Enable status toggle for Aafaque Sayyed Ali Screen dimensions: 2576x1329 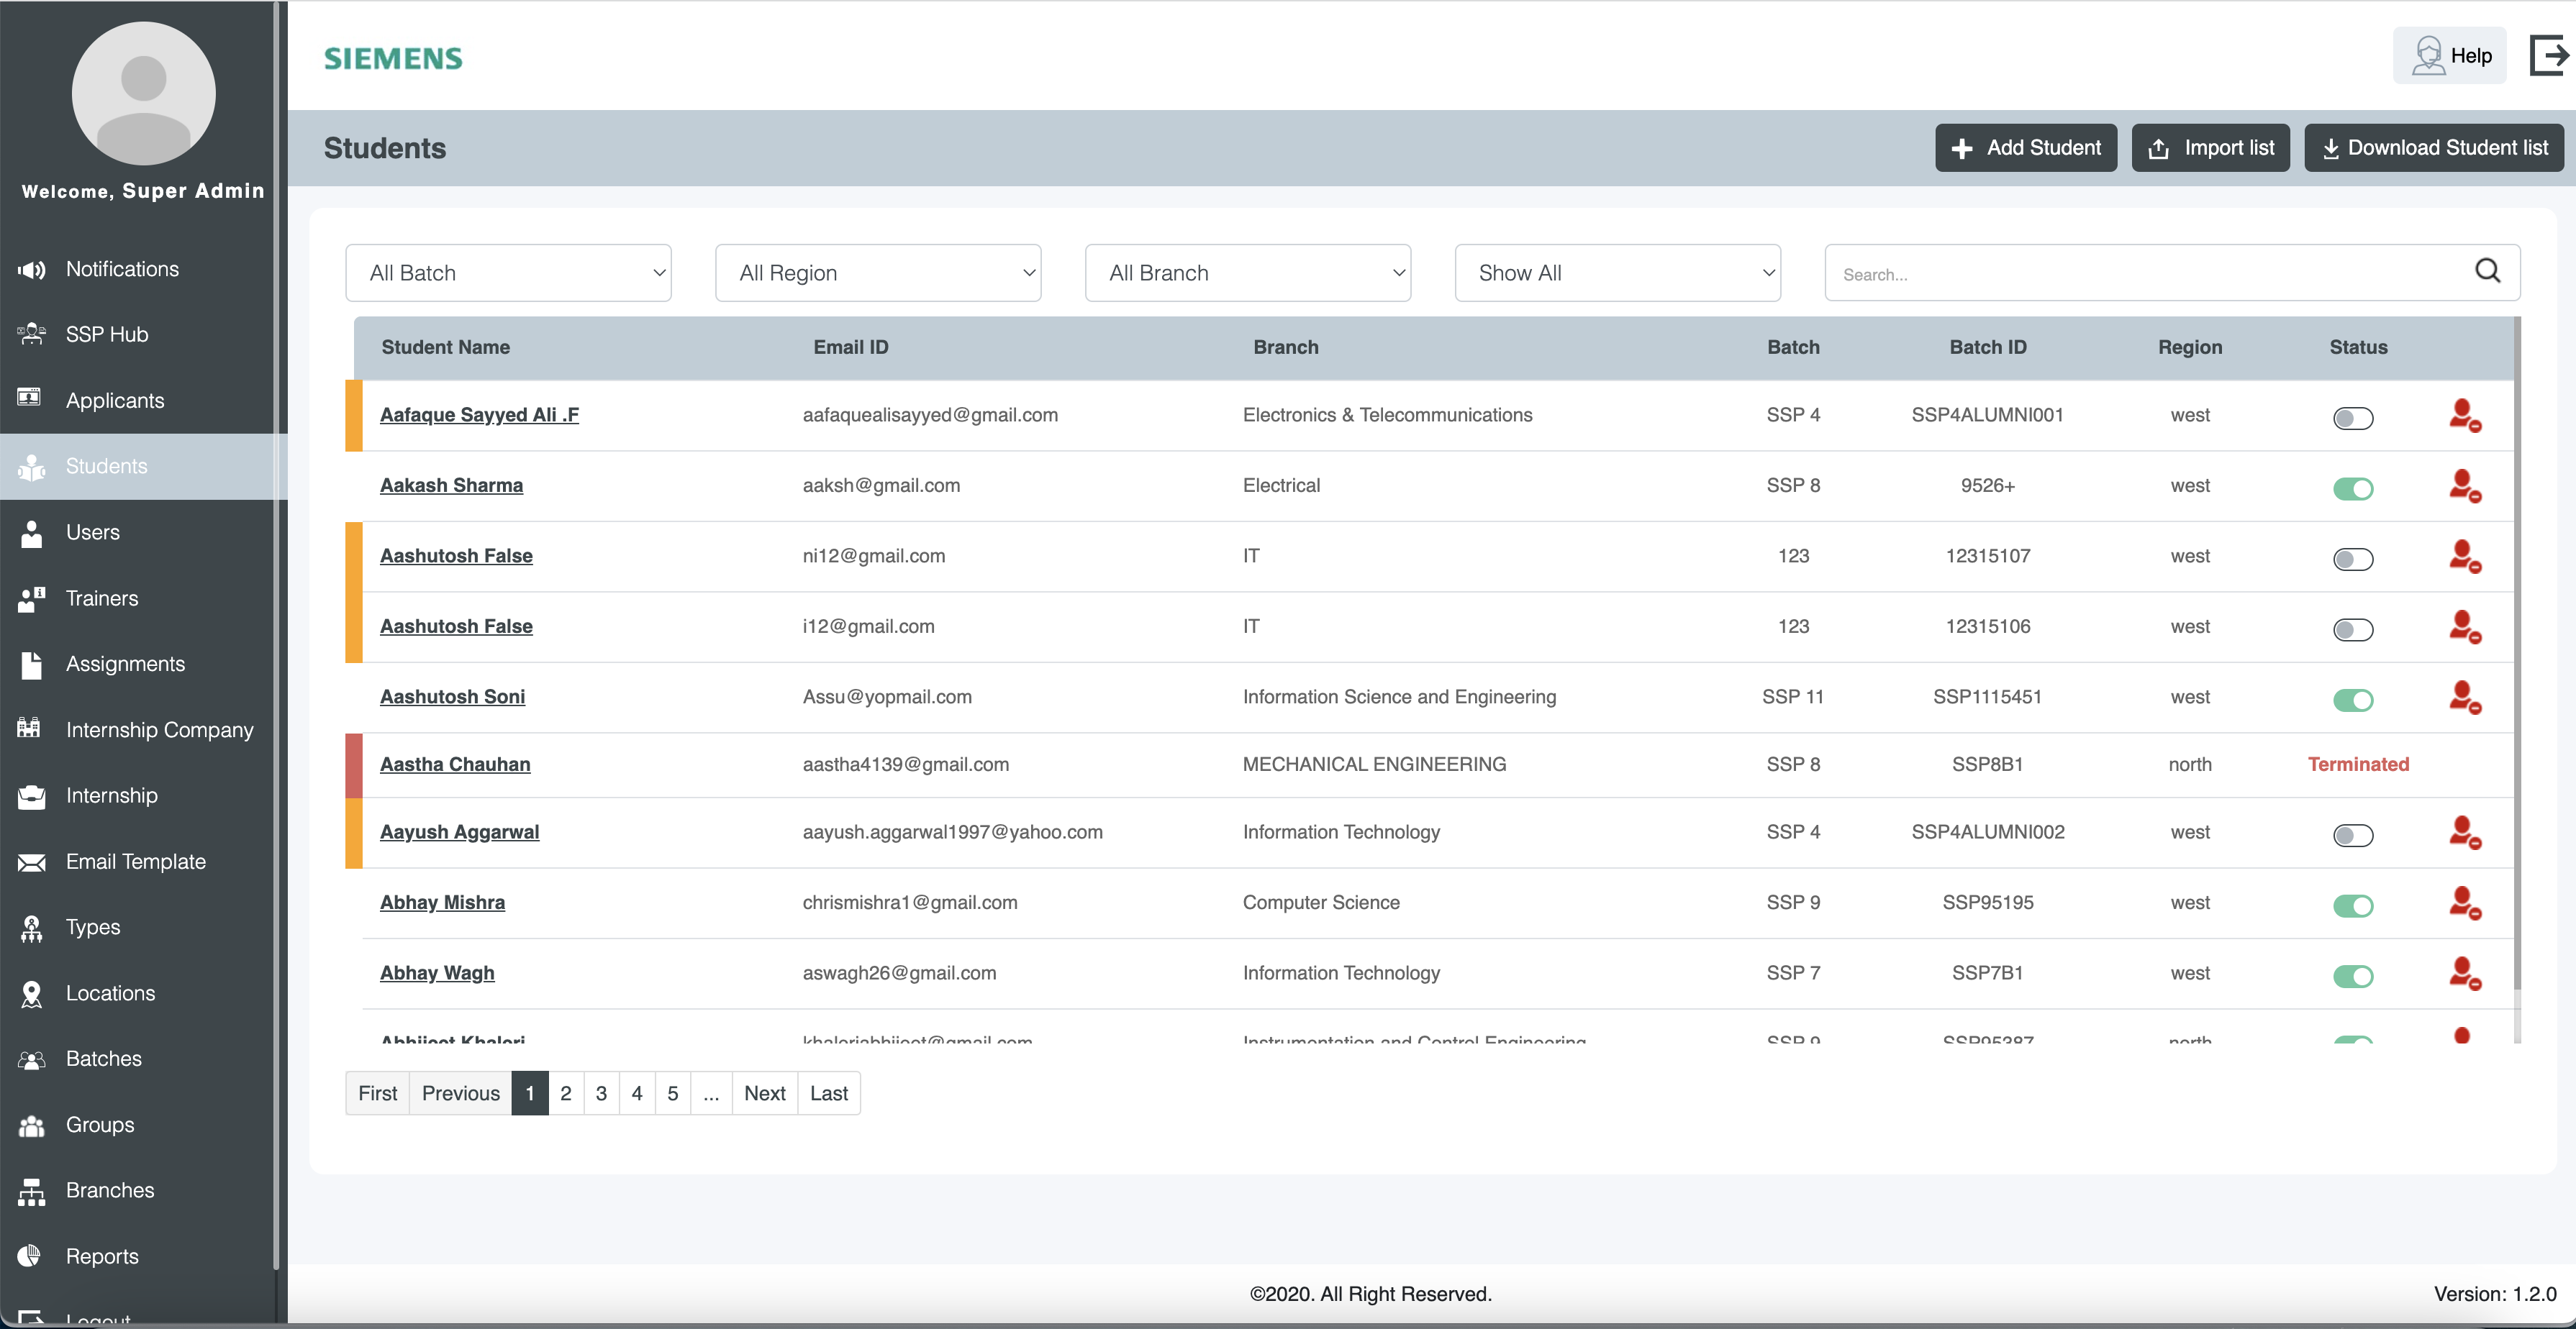pos(2352,418)
